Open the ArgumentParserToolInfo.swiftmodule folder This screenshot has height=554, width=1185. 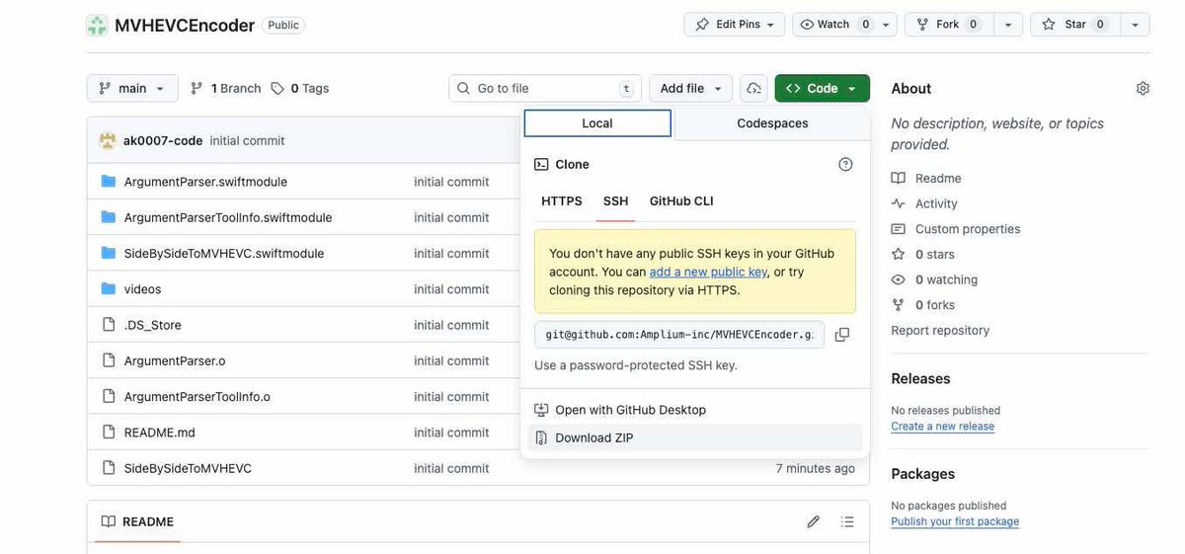[228, 217]
